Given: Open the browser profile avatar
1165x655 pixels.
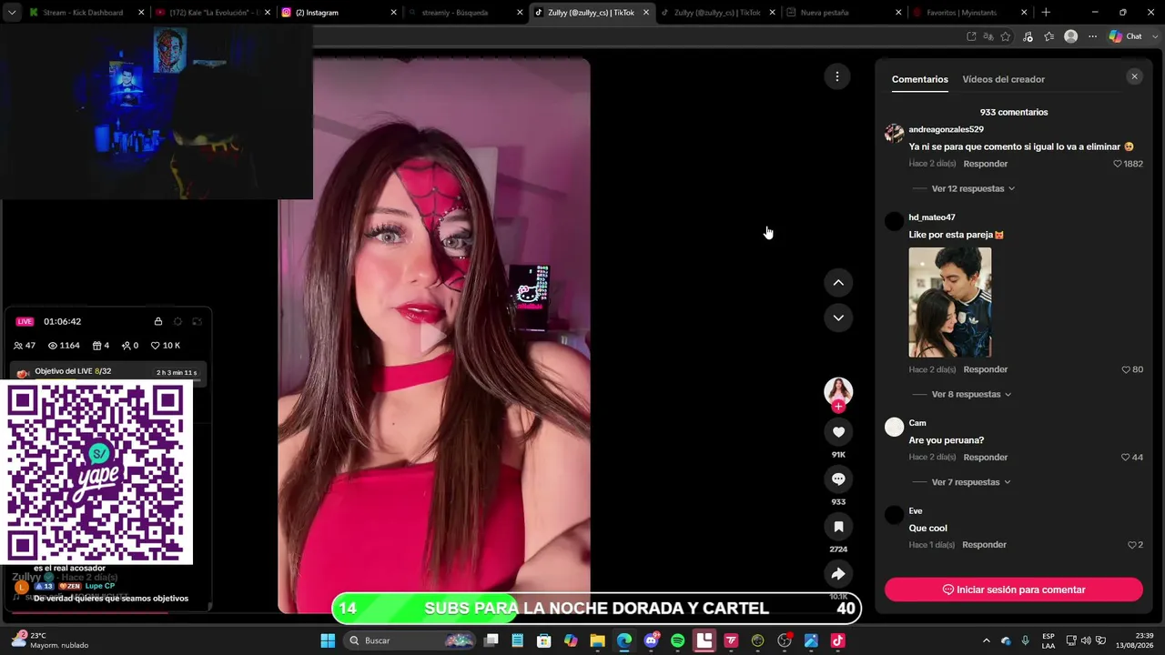Looking at the screenshot, I should (1070, 36).
